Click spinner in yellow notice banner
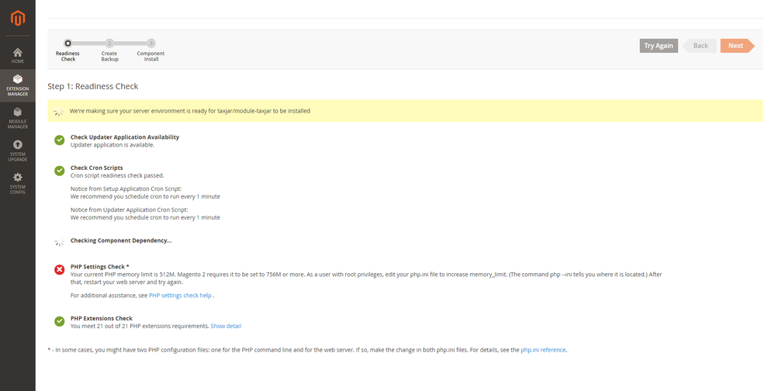This screenshot has height=391, width=775. pos(58,111)
